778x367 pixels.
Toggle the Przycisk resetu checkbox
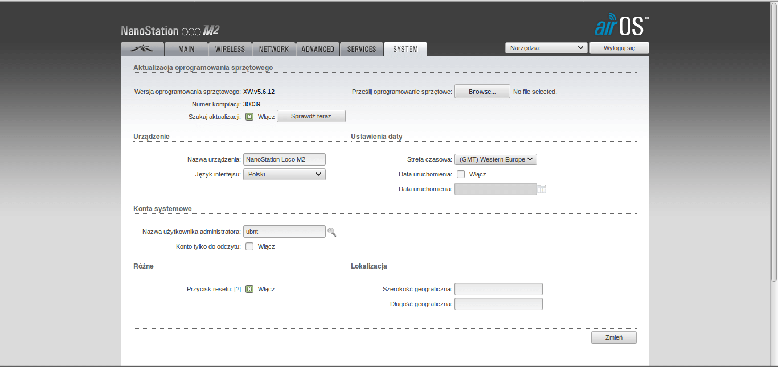pyautogui.click(x=249, y=289)
